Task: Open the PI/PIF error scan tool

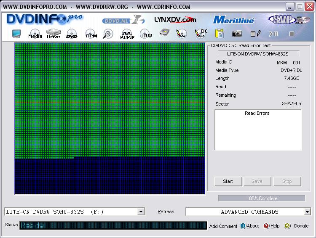Action: tap(127, 34)
